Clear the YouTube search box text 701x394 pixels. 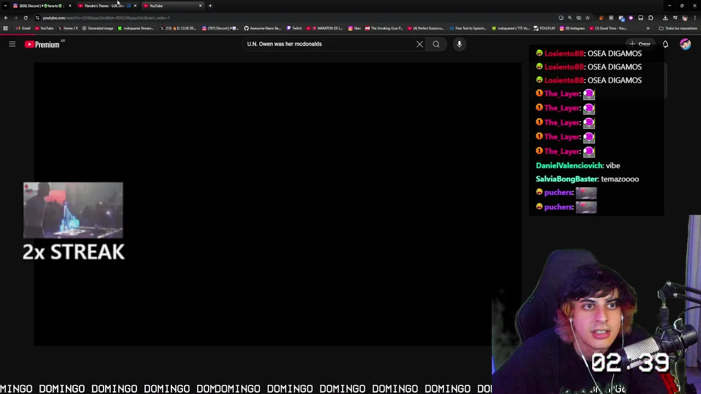(420, 44)
